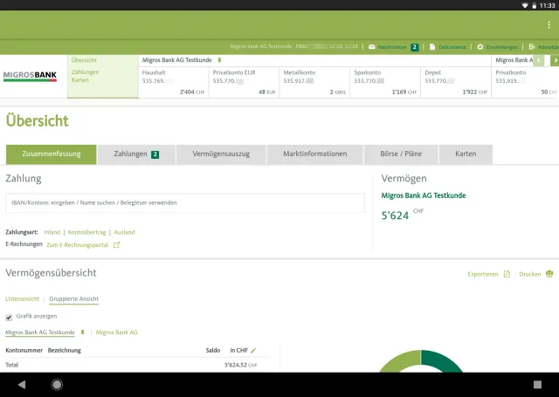Viewport: 559px width, 397px height.
Task: Open the Privatkonto 50 CHF account card
Action: coord(526,82)
